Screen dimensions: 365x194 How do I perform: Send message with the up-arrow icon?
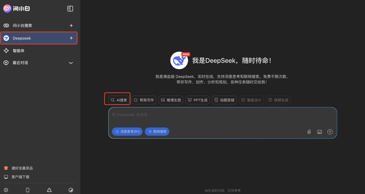330,132
